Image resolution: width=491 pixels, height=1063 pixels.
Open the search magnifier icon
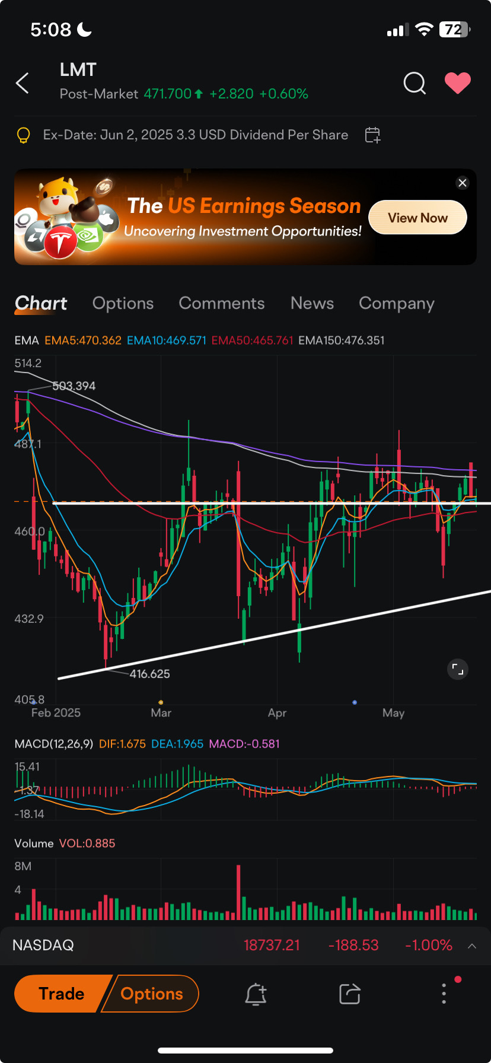coord(415,84)
